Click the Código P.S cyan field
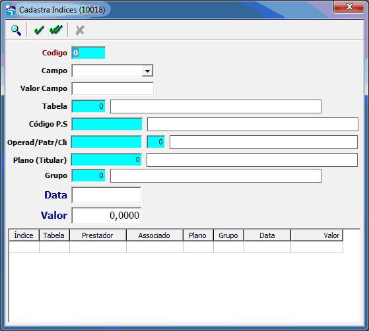 pyautogui.click(x=107, y=124)
